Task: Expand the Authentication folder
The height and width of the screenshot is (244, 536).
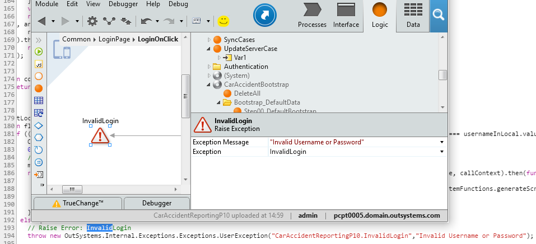Action: click(209, 66)
